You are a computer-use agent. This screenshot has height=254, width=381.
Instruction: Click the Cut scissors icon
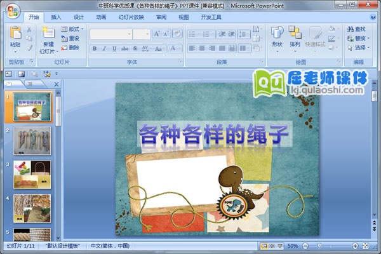point(29,29)
